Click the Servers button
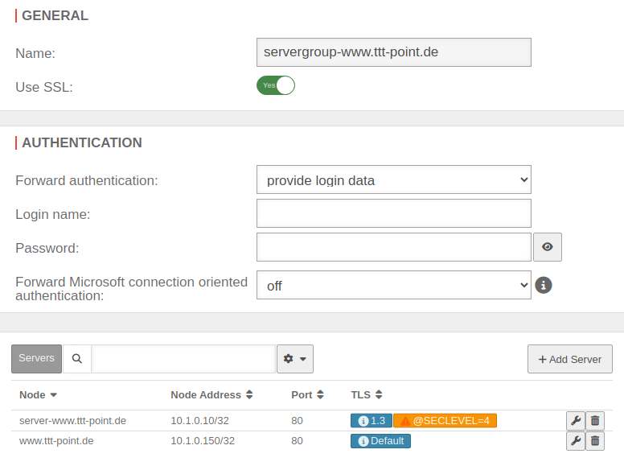624x466 pixels. click(36, 359)
